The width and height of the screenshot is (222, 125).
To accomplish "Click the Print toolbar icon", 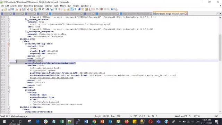I will (24, 9).
